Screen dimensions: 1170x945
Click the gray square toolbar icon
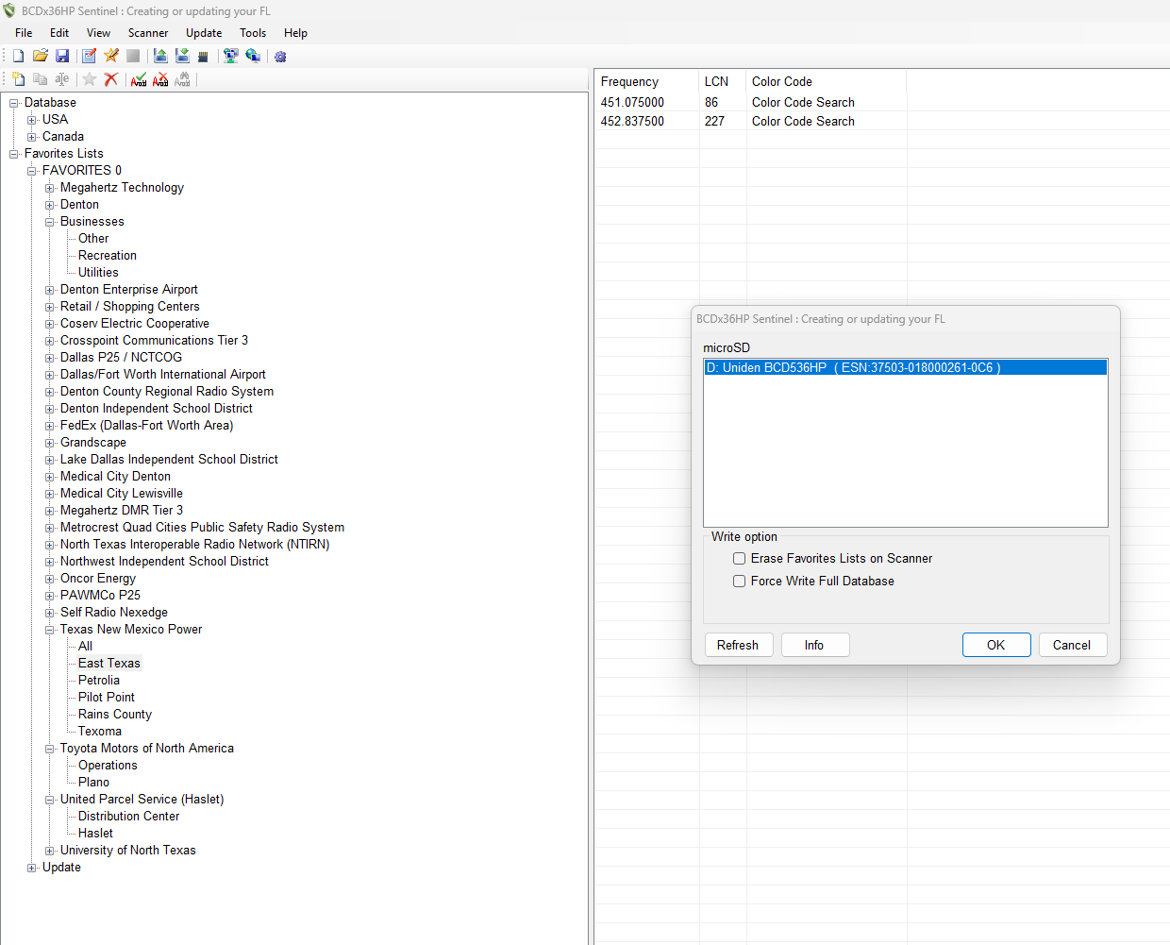click(133, 56)
